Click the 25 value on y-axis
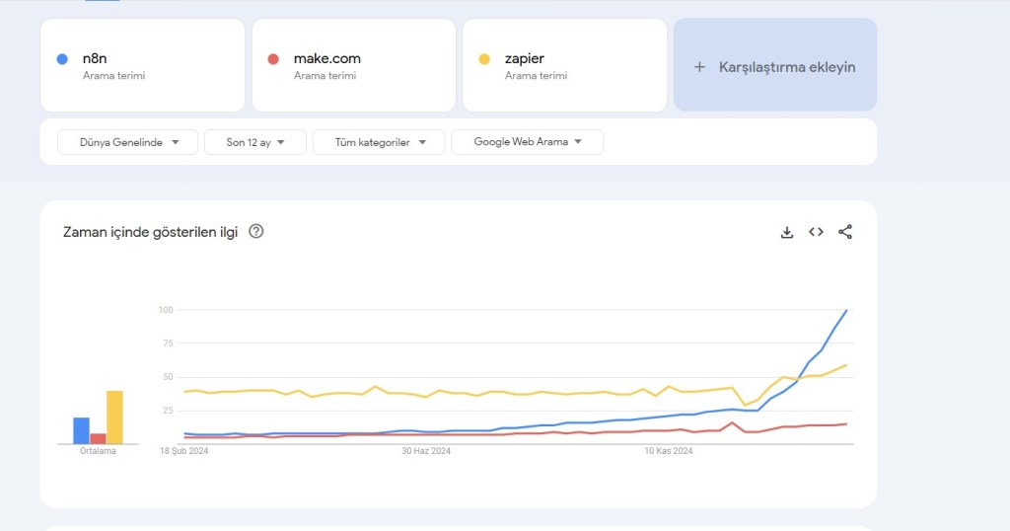Image resolution: width=1010 pixels, height=531 pixels. point(168,411)
